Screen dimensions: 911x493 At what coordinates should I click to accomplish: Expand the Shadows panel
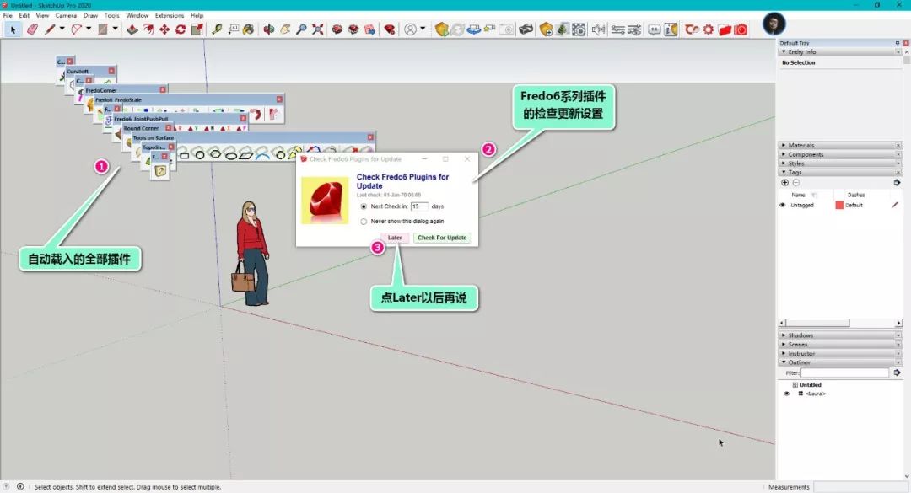(x=839, y=335)
